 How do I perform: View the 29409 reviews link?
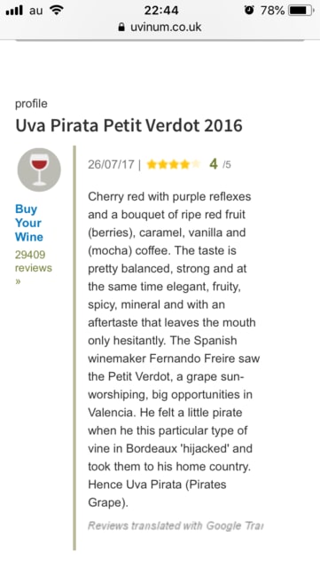[x=34, y=267]
